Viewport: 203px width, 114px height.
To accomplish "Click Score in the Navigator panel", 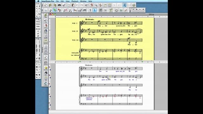I will click(46, 58).
